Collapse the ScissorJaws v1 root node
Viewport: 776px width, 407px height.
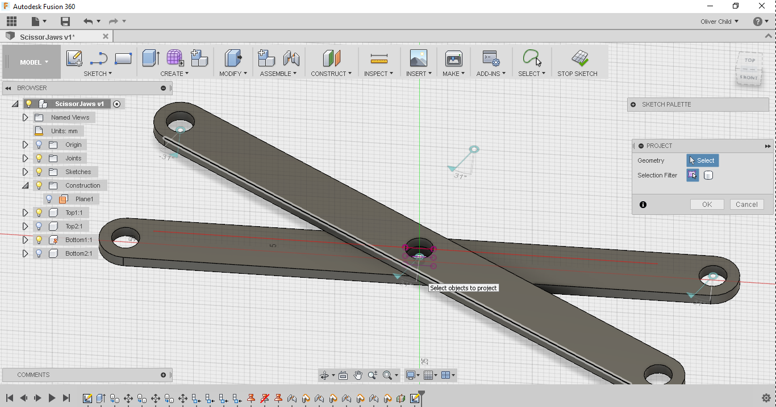[15, 104]
